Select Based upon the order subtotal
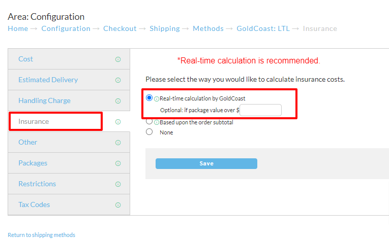This screenshot has height=239, width=389. click(x=149, y=121)
